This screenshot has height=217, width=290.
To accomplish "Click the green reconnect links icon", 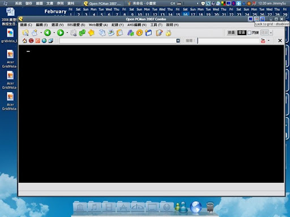I will click(82, 33).
